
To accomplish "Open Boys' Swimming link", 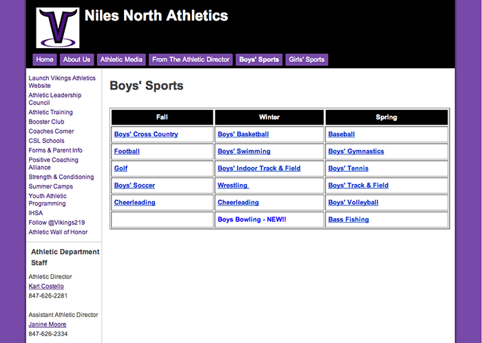I will [244, 151].
